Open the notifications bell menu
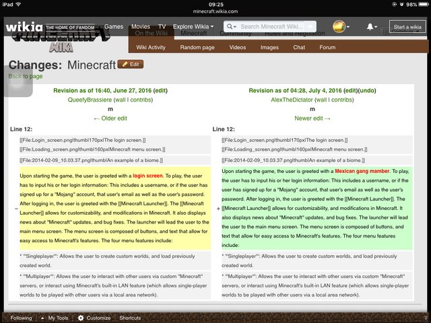 click(x=372, y=27)
